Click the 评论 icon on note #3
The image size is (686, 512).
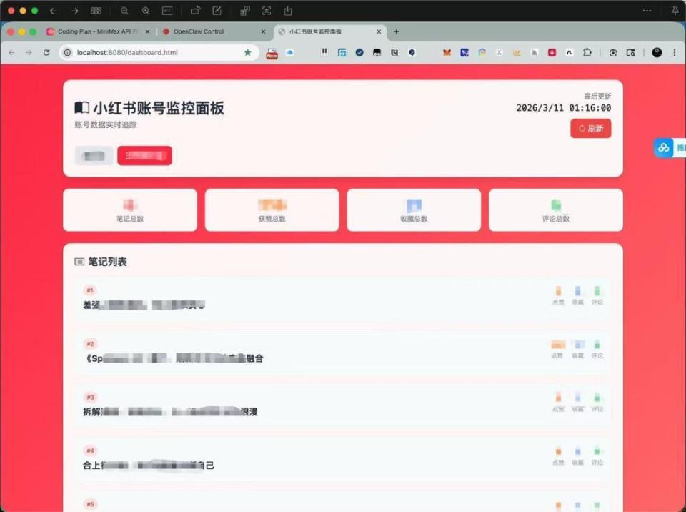597,398
